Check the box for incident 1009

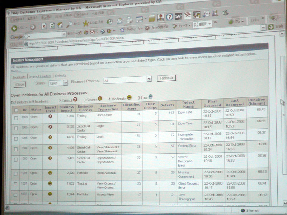pos(16,118)
